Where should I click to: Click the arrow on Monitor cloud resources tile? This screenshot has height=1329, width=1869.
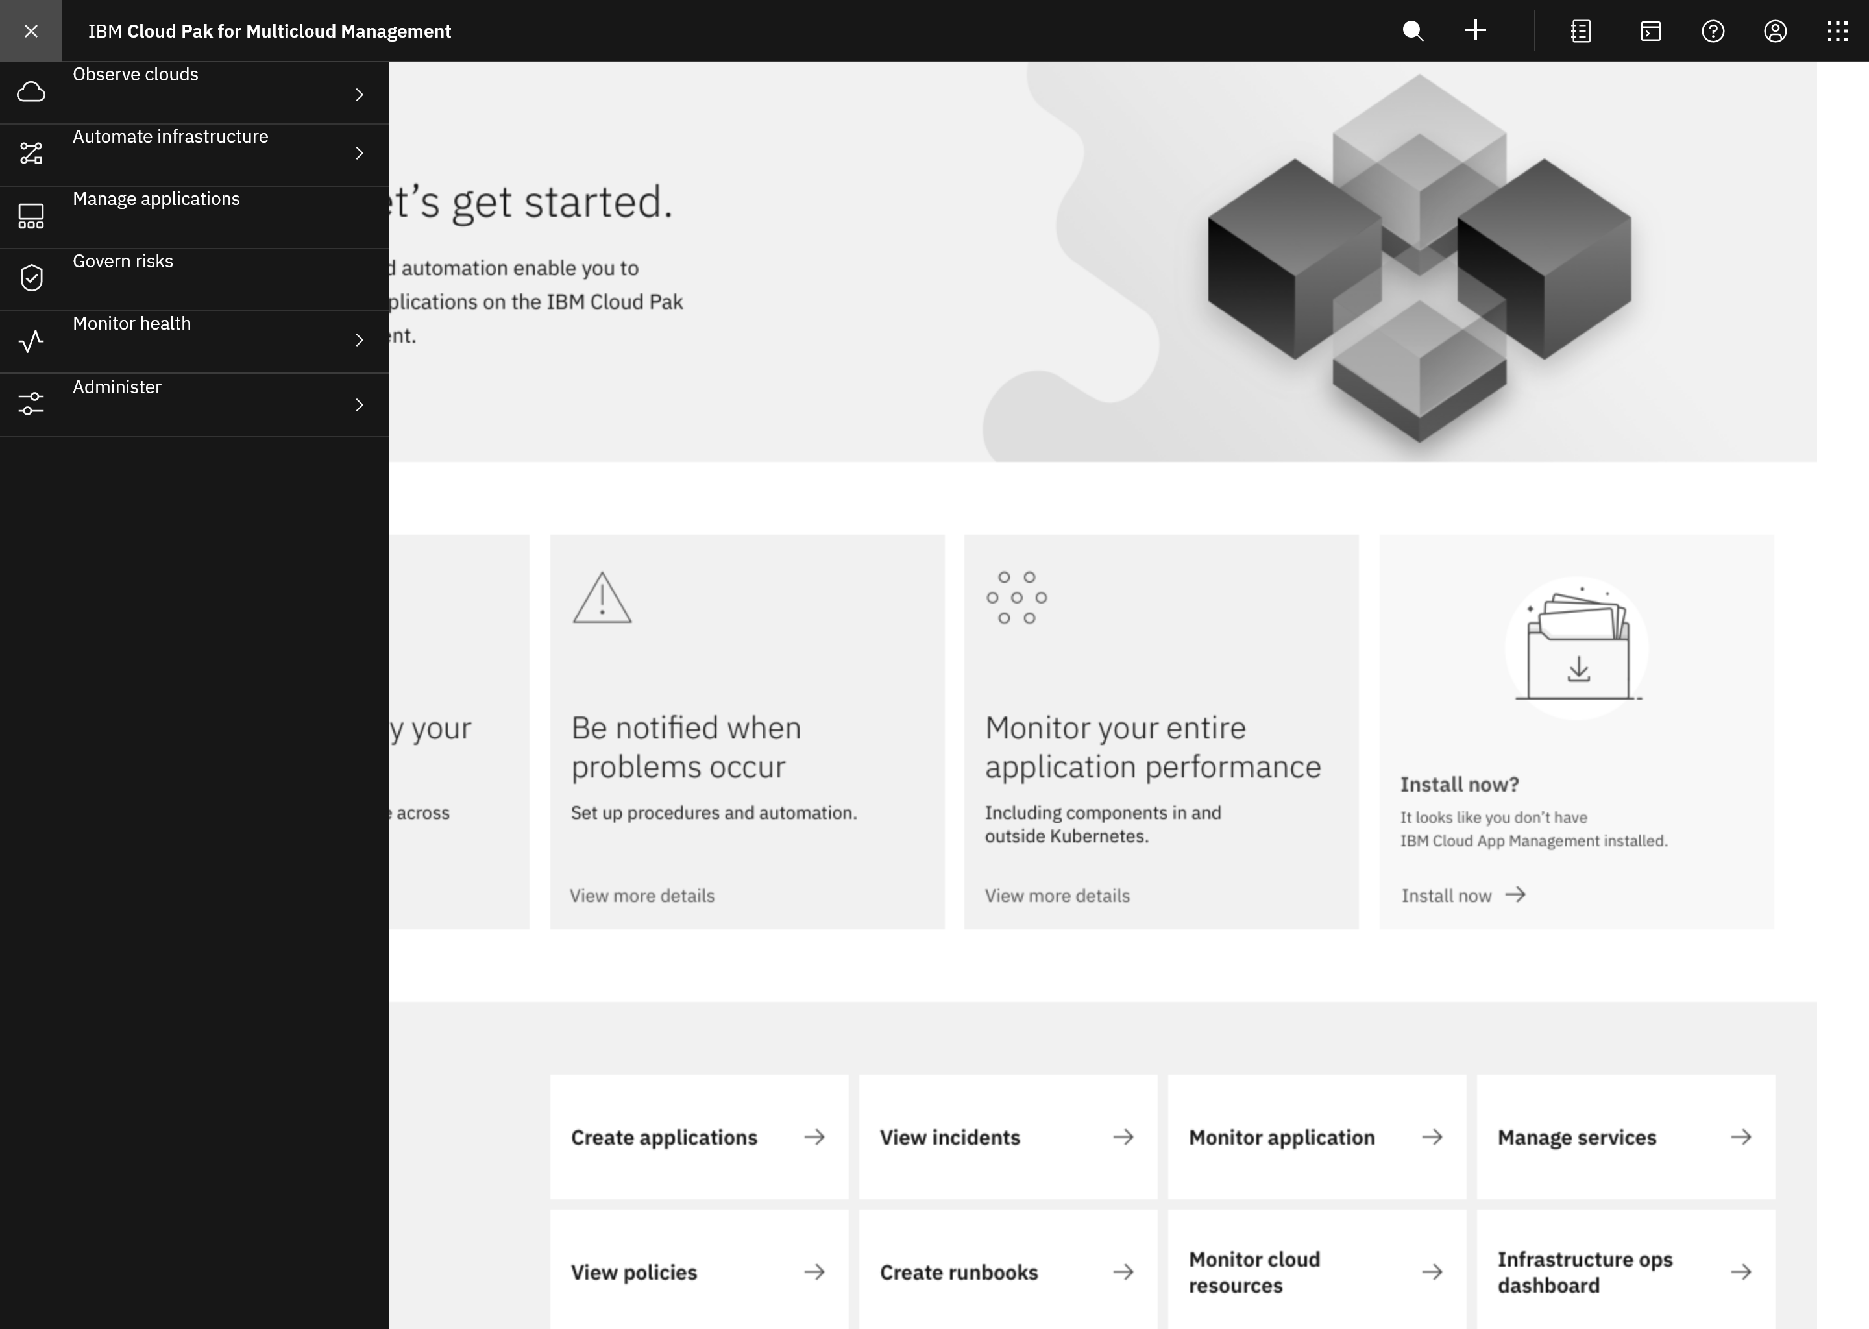coord(1432,1272)
